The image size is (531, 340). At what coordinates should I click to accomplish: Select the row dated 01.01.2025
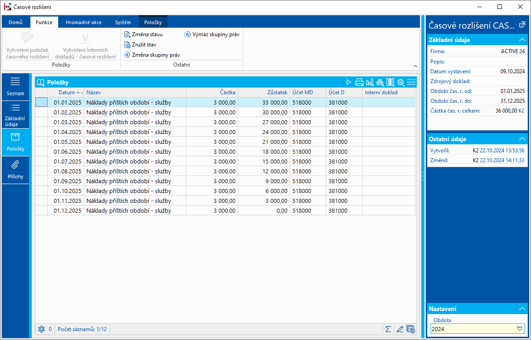click(x=225, y=102)
